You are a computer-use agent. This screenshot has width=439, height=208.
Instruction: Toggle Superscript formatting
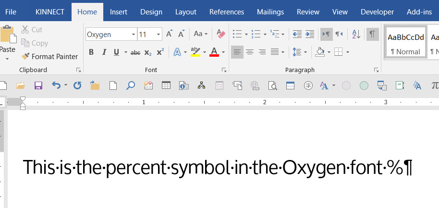pos(160,52)
